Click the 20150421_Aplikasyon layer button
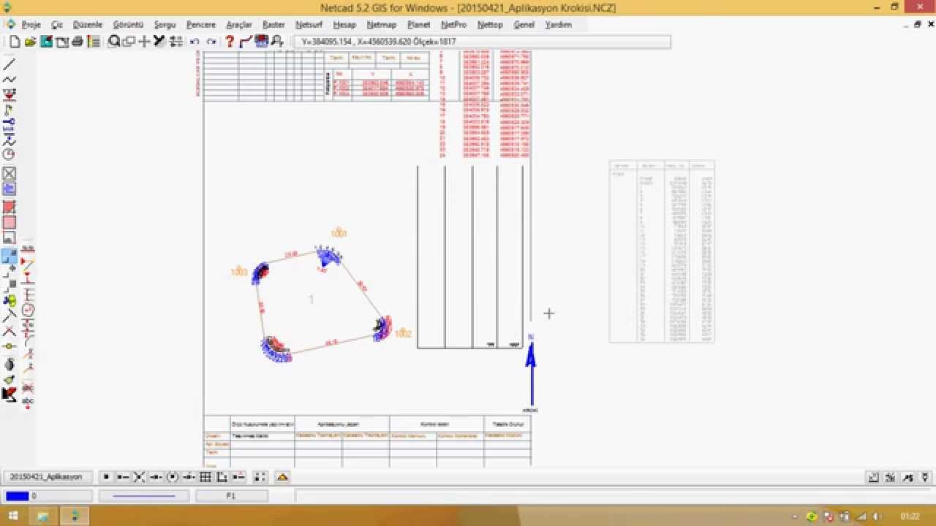Screen dimensions: 936x526 point(46,476)
